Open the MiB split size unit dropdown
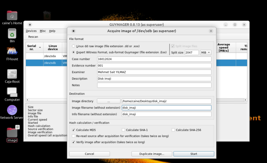The image size is (267, 163). point(206,53)
